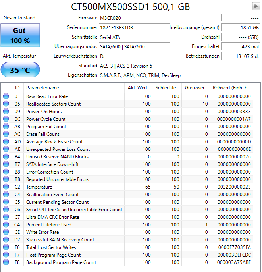Screen dimensions: 262x272
Task: Click the Standard field ACS-3 Revision 5
Action: [179, 66]
